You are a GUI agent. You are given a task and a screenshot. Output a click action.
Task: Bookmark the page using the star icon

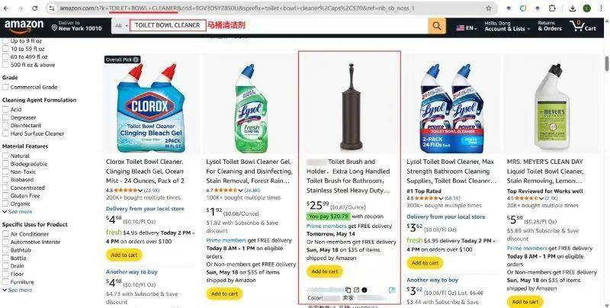coord(488,8)
